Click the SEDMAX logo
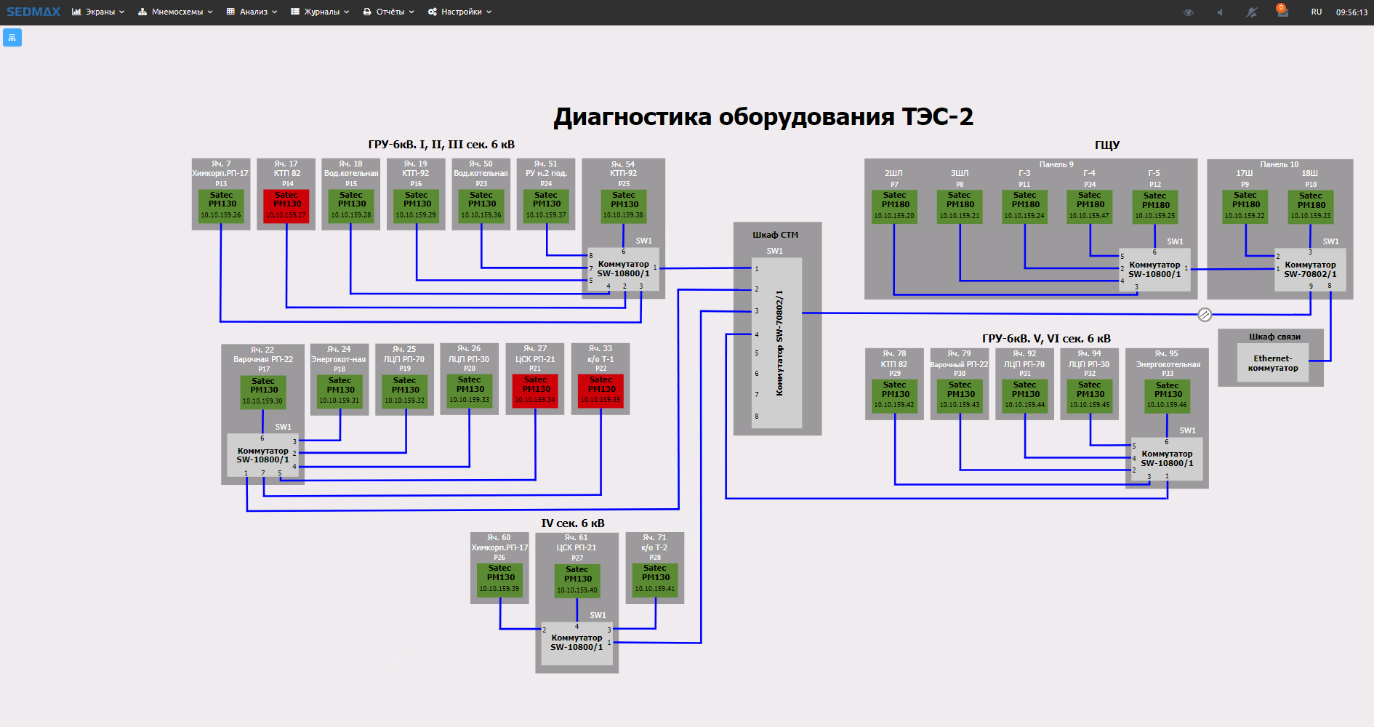This screenshot has width=1374, height=727. pos(33,12)
